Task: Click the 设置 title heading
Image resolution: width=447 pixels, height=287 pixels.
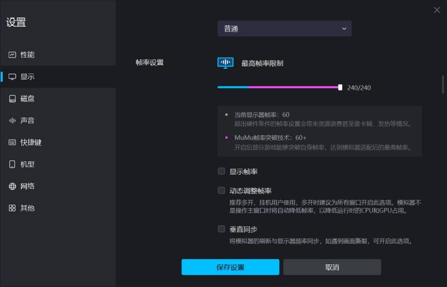Action: pos(16,22)
